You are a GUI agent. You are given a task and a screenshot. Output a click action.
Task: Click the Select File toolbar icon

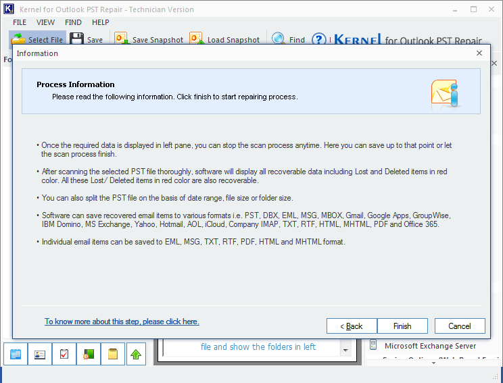pyautogui.click(x=18, y=39)
